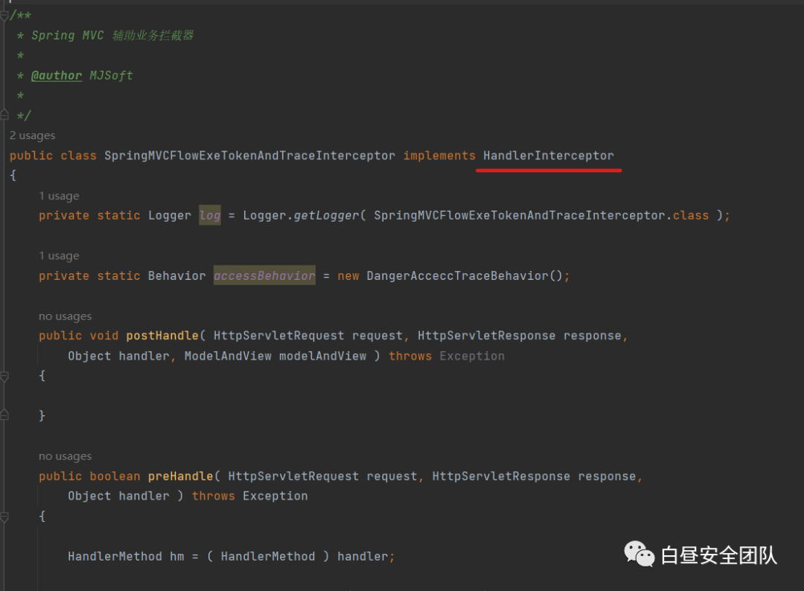
Task: Click the SpringMVCFlowExeTokenAndTraceInterceptor name in the class declaration
Action: click(x=249, y=156)
